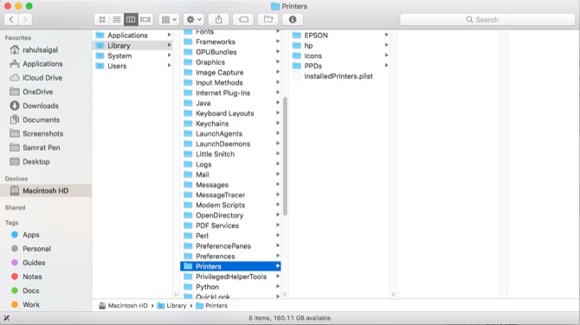Switch to column view
The width and height of the screenshot is (580, 325).
pyautogui.click(x=131, y=20)
